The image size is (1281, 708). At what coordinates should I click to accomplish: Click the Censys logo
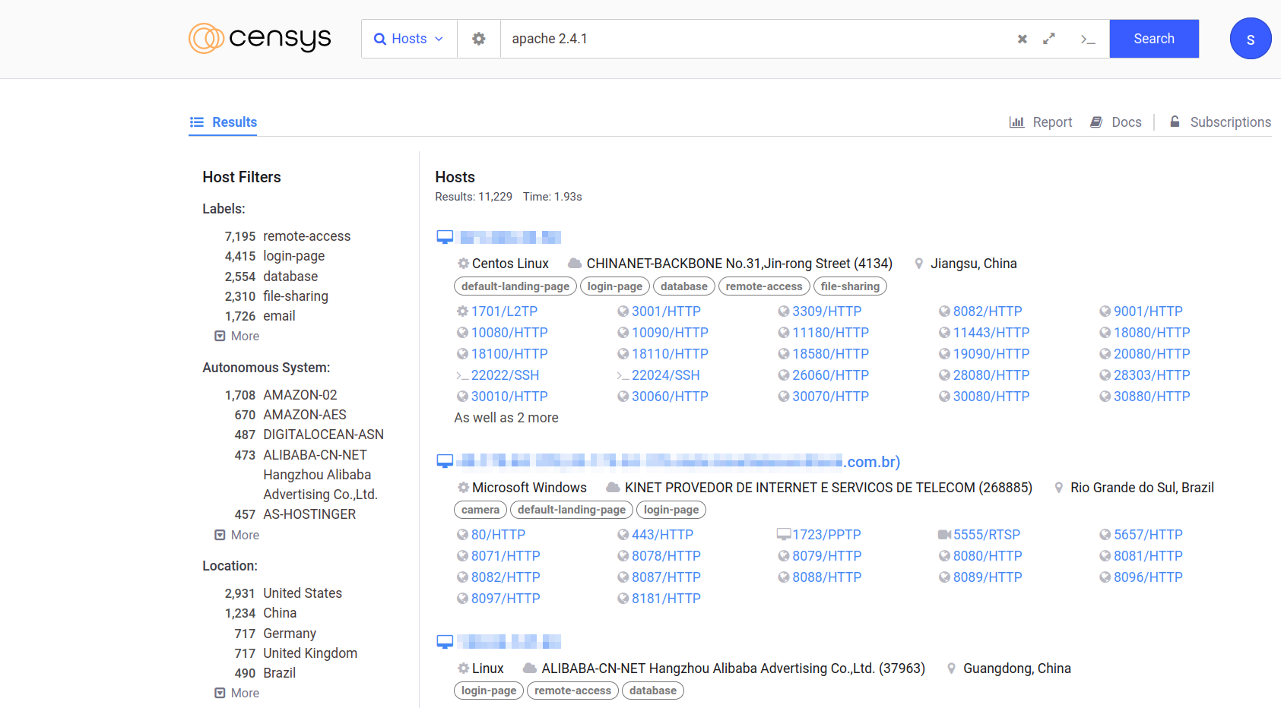pyautogui.click(x=259, y=38)
